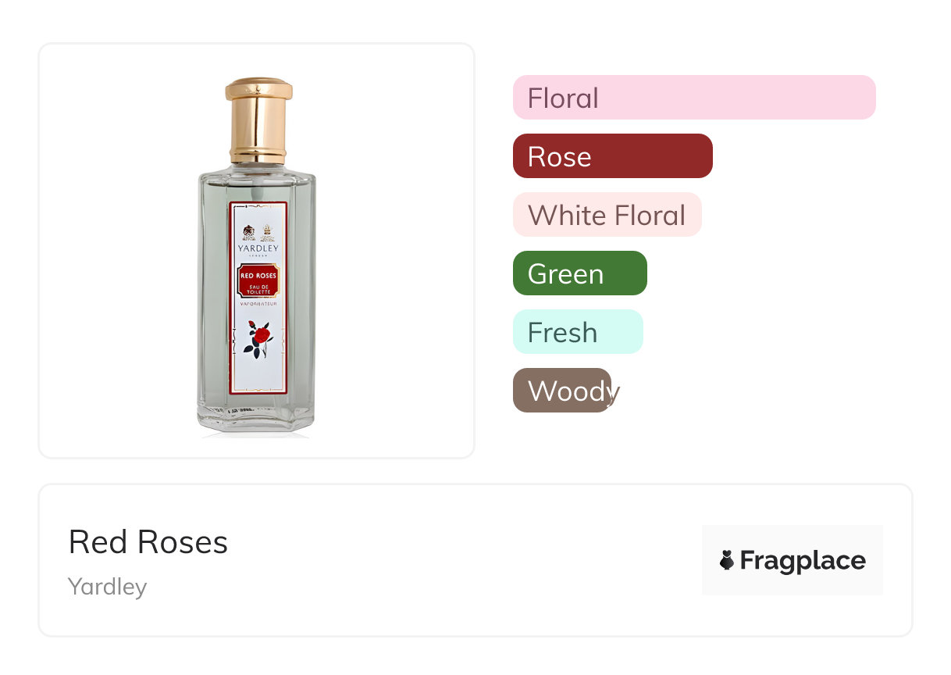Click the red RED ROSES badge on the bottle

click(258, 276)
